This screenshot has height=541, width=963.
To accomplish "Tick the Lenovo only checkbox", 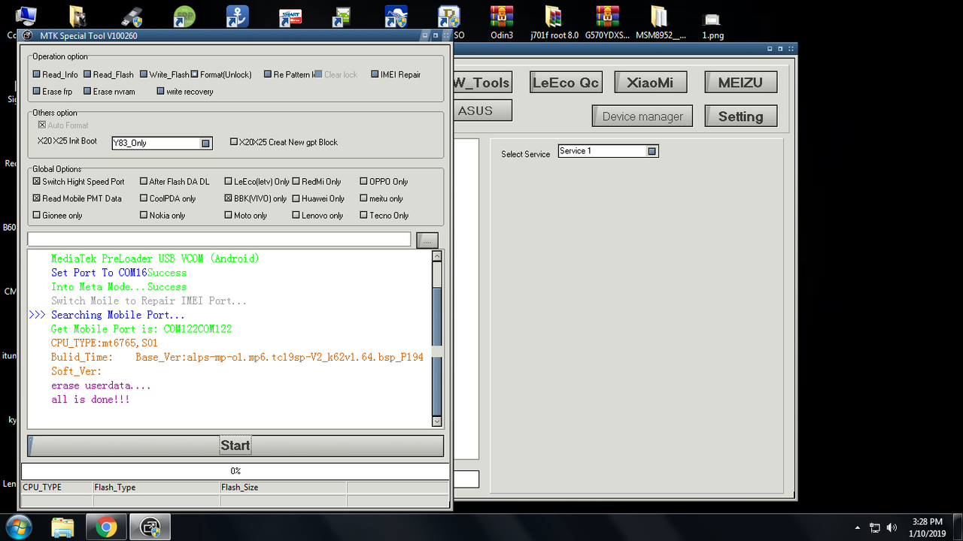I will click(296, 216).
